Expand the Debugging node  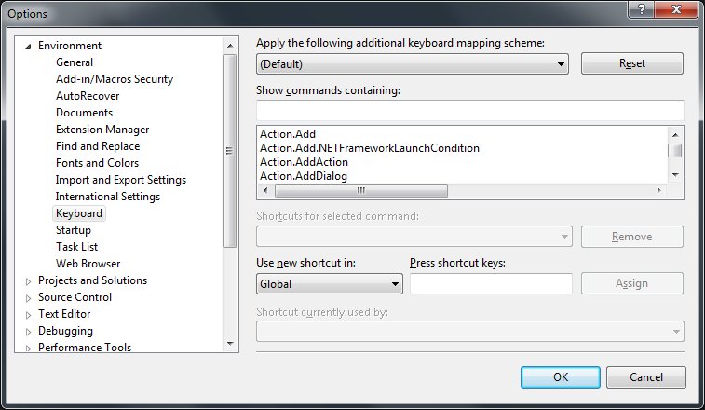[28, 331]
